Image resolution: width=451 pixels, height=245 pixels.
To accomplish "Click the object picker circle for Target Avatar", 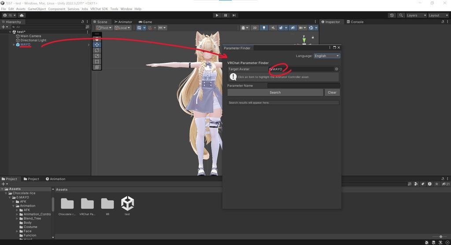I will click(336, 69).
